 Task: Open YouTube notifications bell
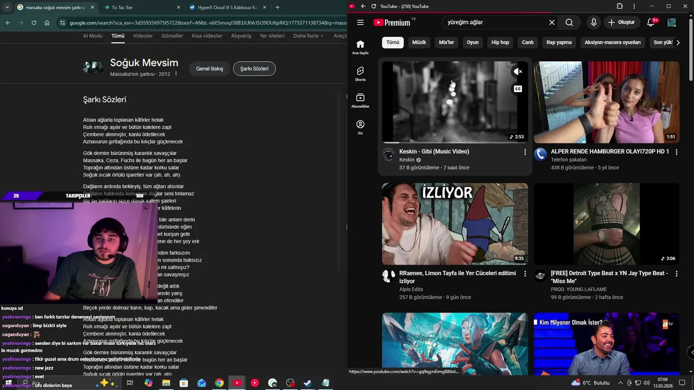[651, 22]
